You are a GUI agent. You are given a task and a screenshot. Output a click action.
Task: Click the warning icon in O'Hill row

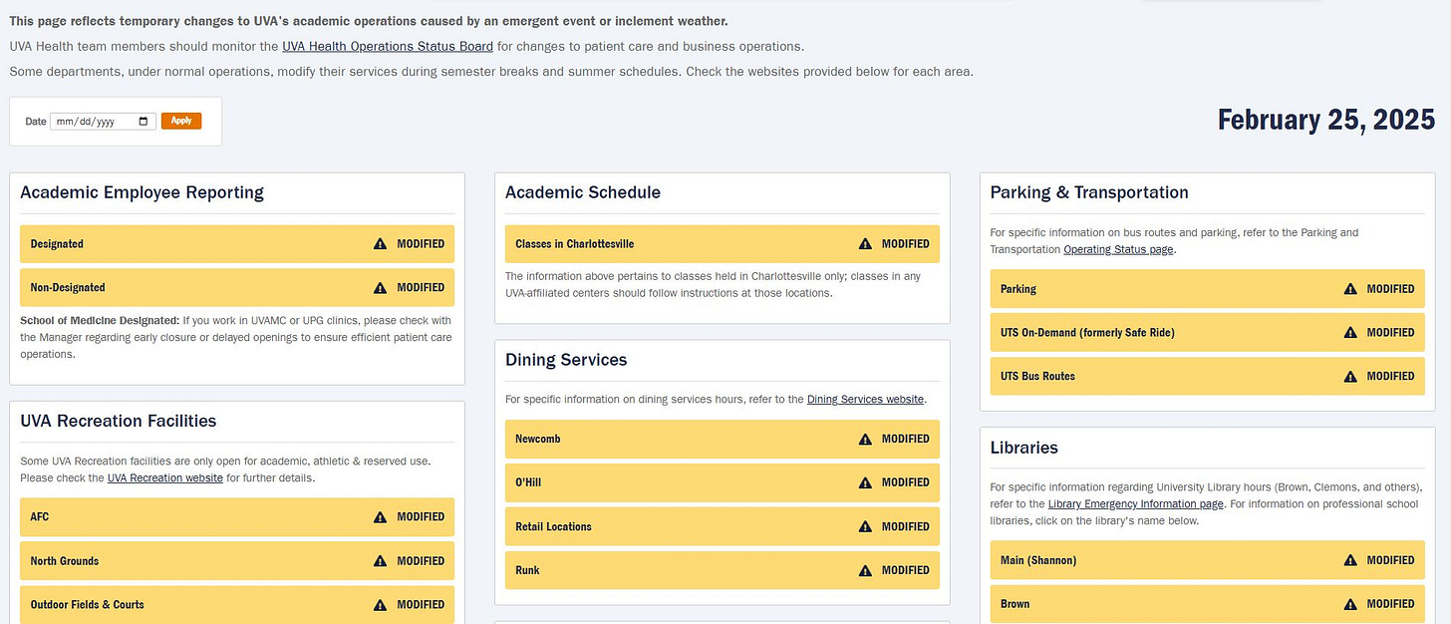point(865,482)
